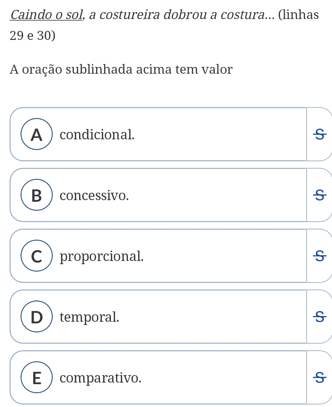
Task: Choose the 'proporcional.' answer text
Action: tap(102, 256)
